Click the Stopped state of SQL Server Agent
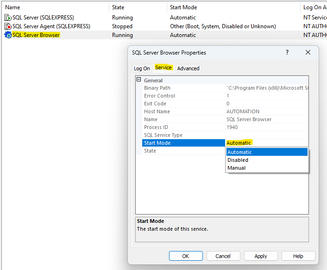The height and width of the screenshot is (270, 327). 122,26
